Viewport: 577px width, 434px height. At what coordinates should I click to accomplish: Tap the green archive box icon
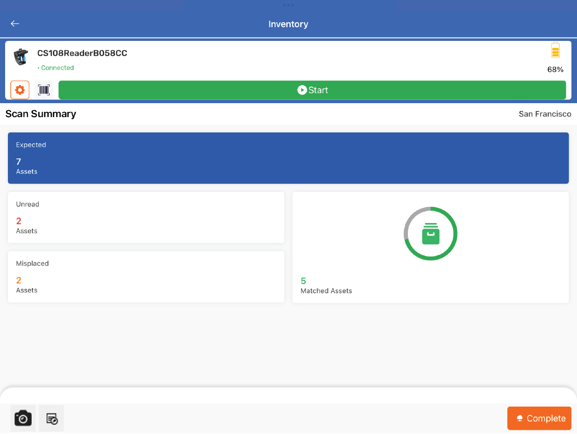point(431,234)
